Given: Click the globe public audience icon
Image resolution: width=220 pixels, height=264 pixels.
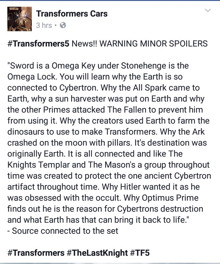Looking at the screenshot, I should (63, 25).
